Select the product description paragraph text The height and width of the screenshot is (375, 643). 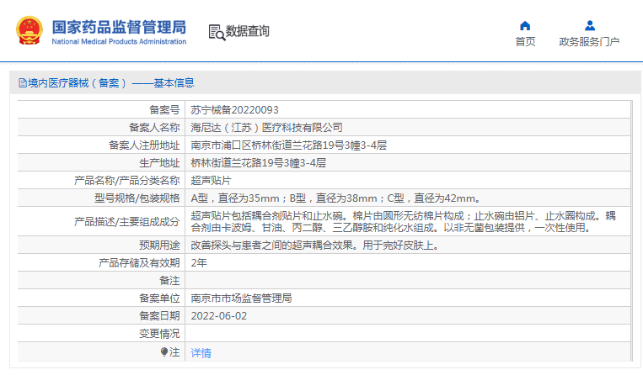403,222
